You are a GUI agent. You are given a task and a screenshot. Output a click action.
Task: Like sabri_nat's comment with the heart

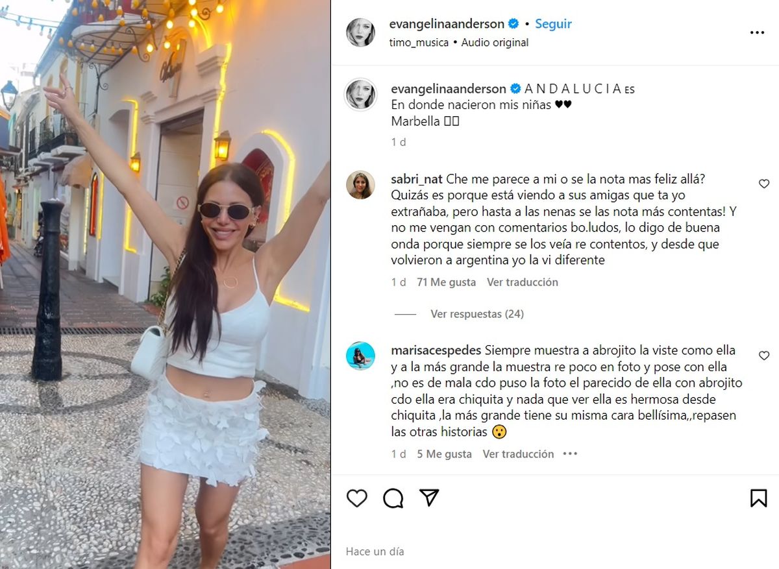coord(764,184)
